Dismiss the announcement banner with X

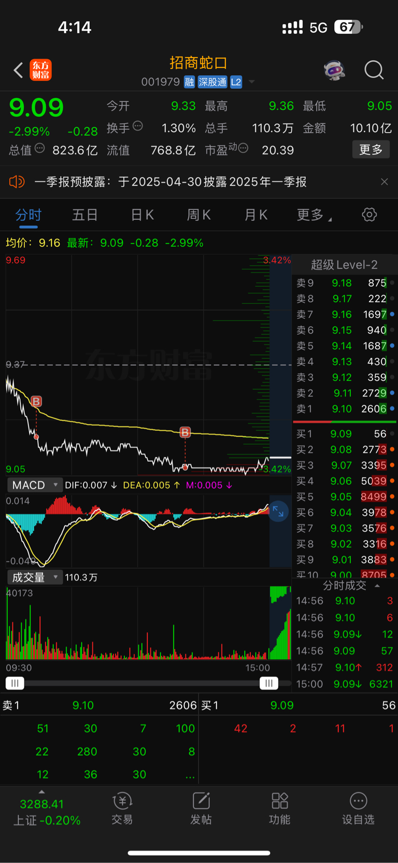point(384,181)
